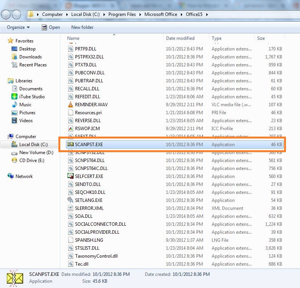Select the SCNPST64.DLL file name
Viewport: 300px width, 288px height.
pos(90,161)
